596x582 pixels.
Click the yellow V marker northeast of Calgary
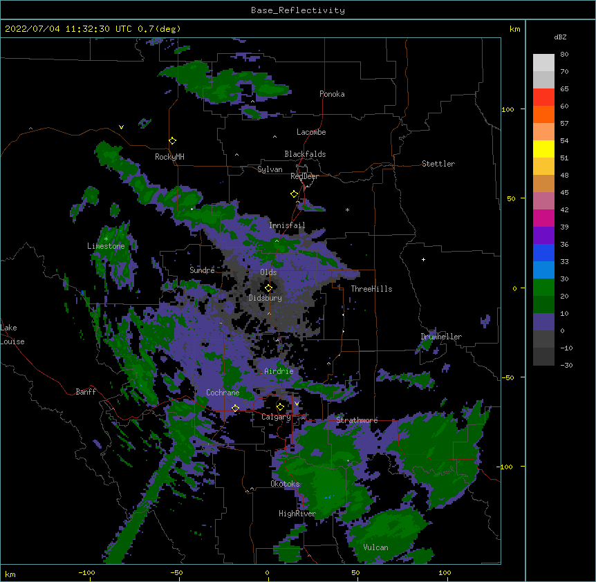(297, 404)
